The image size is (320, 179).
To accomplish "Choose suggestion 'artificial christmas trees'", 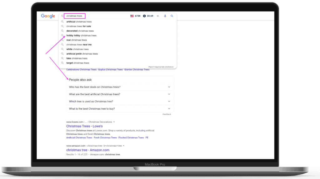I will coord(79,21).
